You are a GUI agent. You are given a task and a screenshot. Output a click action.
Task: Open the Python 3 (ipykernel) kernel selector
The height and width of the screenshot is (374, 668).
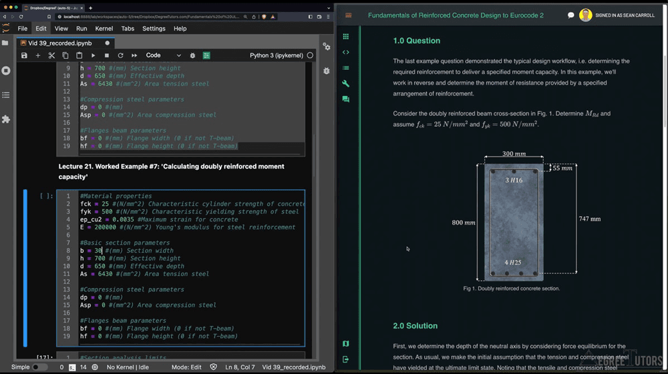(277, 55)
